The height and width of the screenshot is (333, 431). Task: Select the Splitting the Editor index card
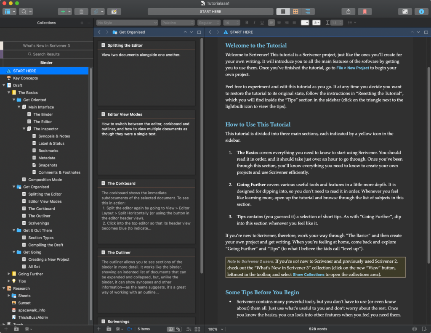click(x=146, y=73)
